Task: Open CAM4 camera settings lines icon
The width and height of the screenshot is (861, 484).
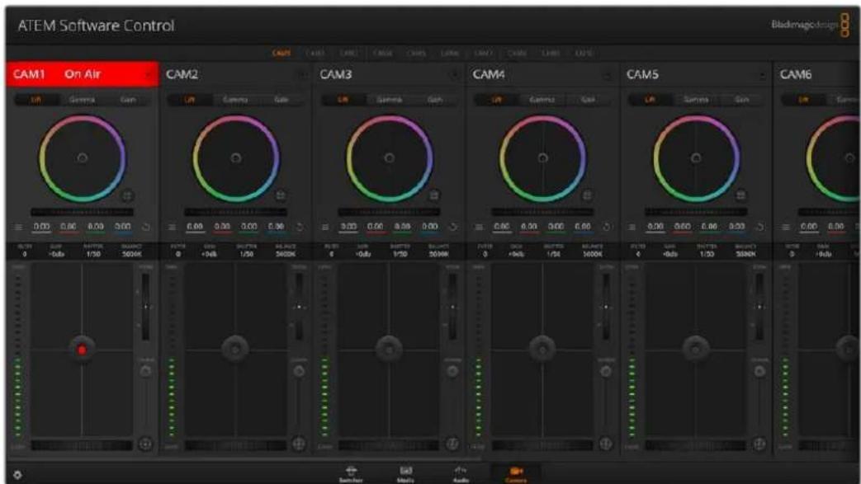Action: pos(479,227)
